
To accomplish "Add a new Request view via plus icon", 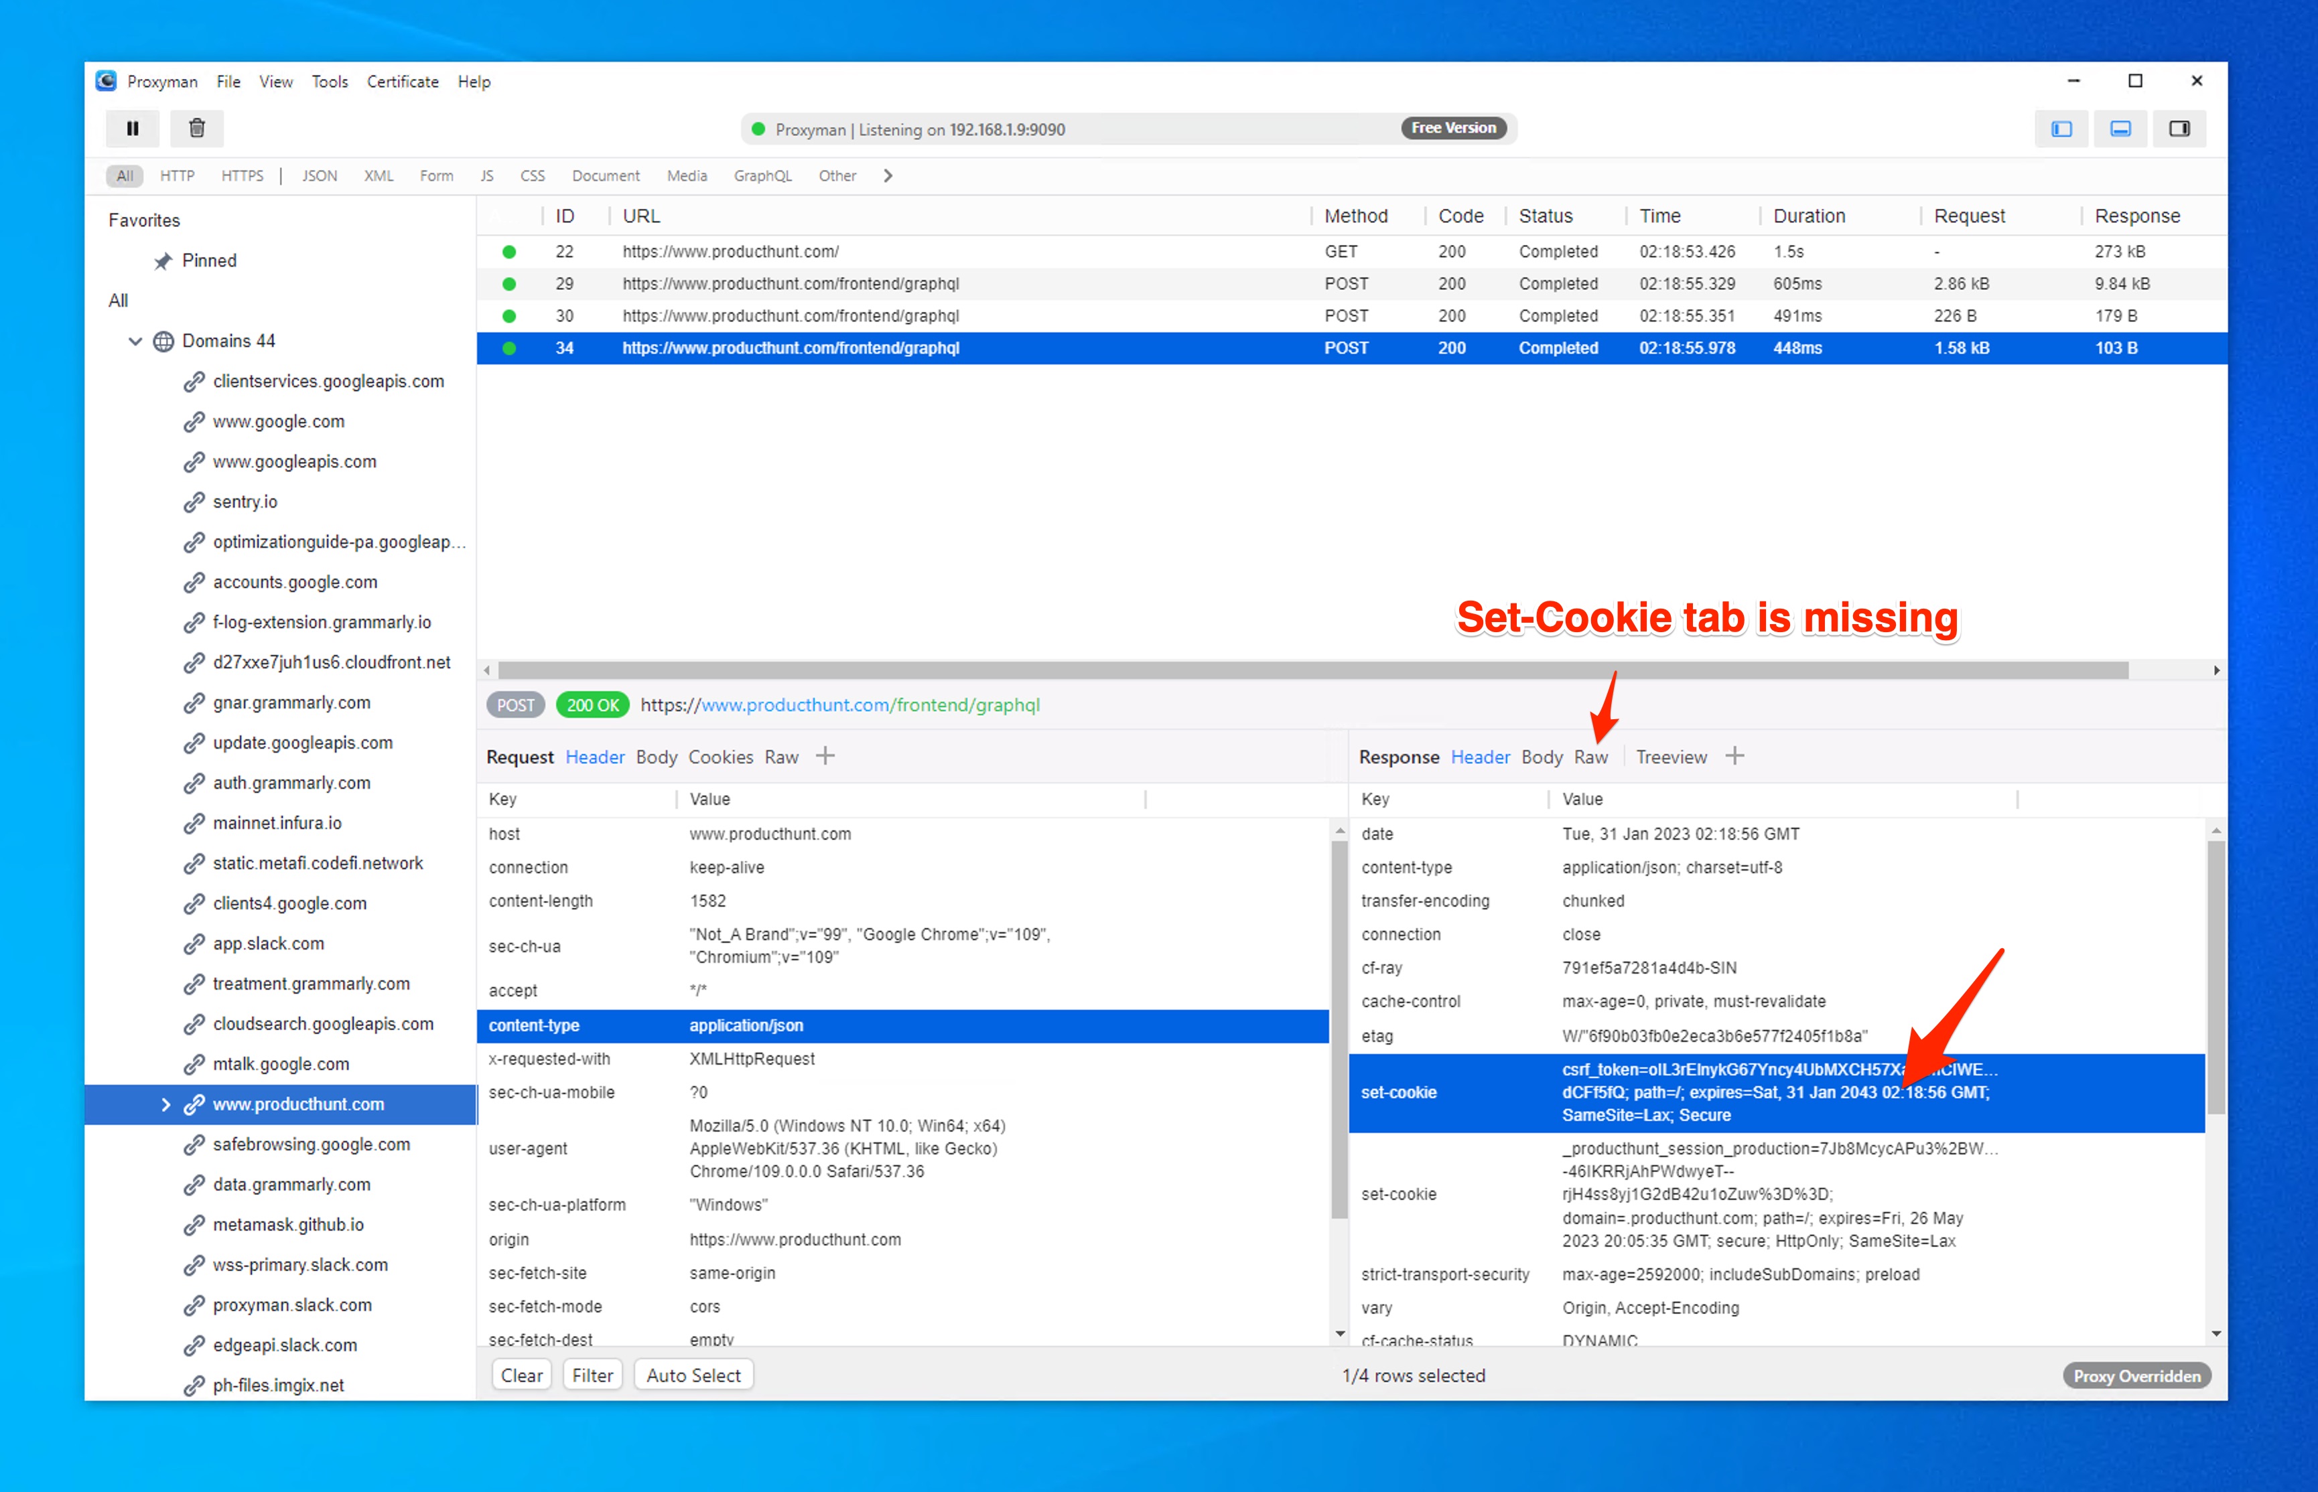I will click(825, 755).
